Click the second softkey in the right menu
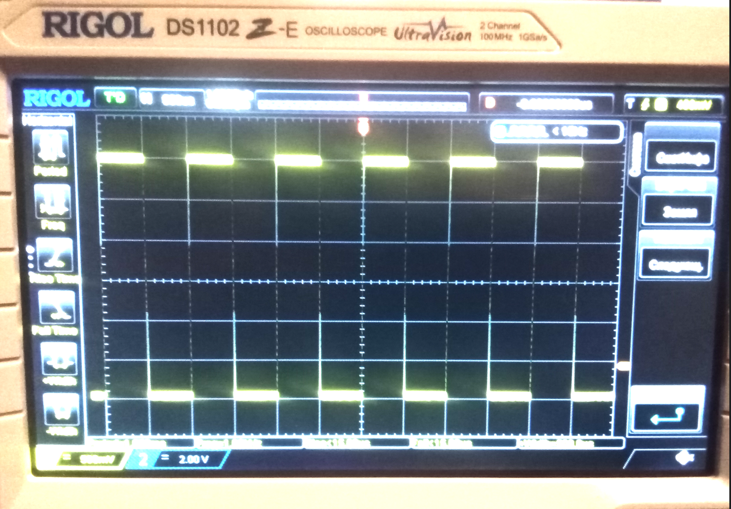731x509 pixels. [x=678, y=210]
